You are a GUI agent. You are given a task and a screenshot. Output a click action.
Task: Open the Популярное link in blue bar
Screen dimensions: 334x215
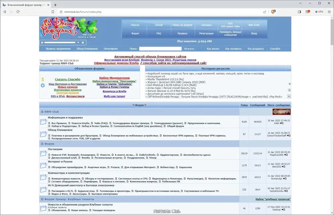[111, 49]
